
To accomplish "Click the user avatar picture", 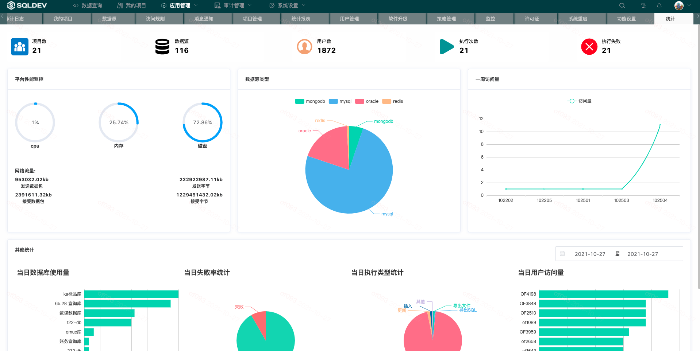I will click(679, 5).
